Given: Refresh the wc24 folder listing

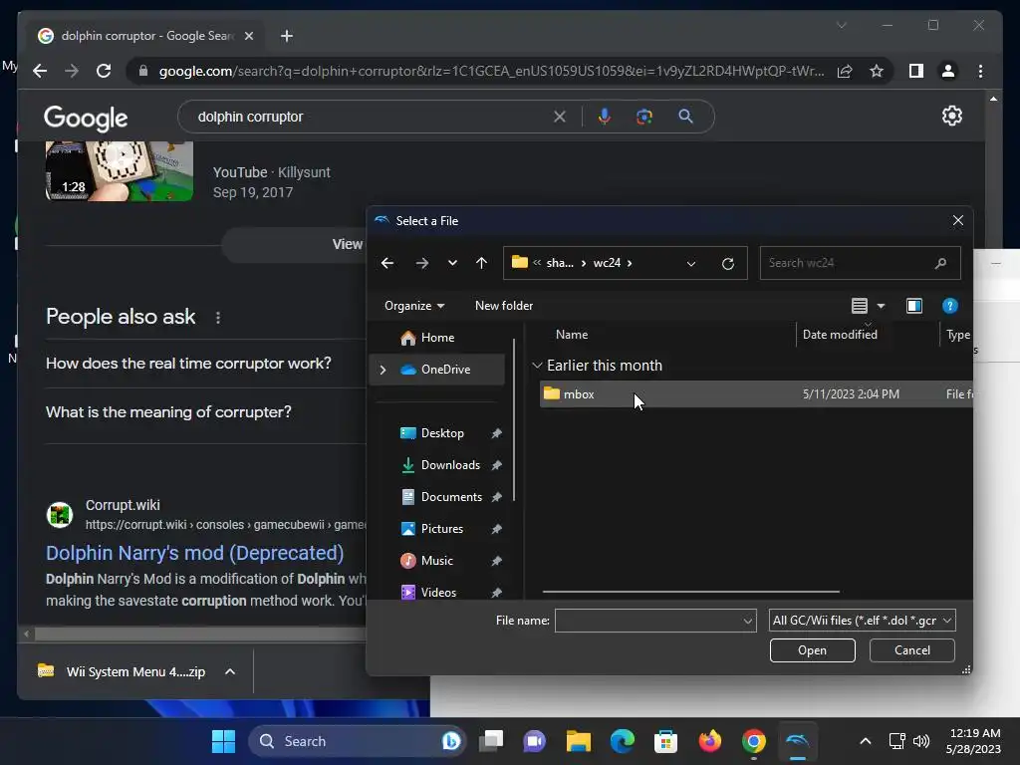Looking at the screenshot, I should [728, 263].
